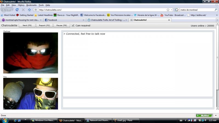
Task: Bookmark this page with the star icon
Action: pyautogui.click(x=168, y=10)
